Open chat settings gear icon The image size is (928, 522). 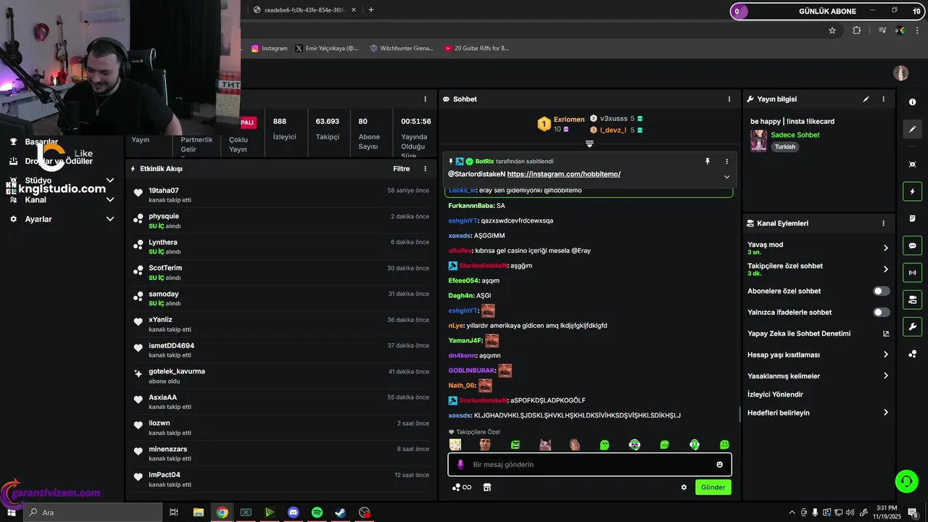pyautogui.click(x=684, y=487)
